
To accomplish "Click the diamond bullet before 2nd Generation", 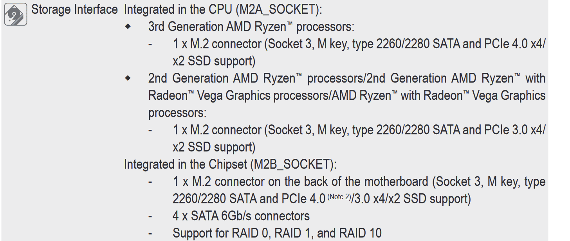I will click(x=128, y=78).
